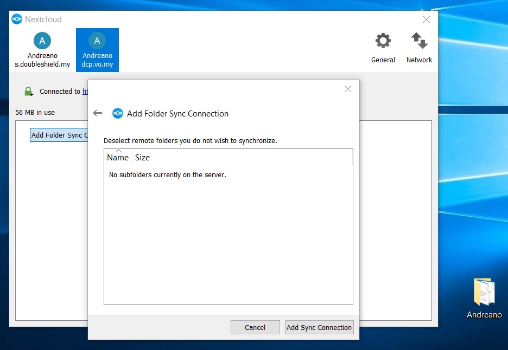Confirm with the Add Sync Connection button
The image size is (508, 350).
click(319, 327)
